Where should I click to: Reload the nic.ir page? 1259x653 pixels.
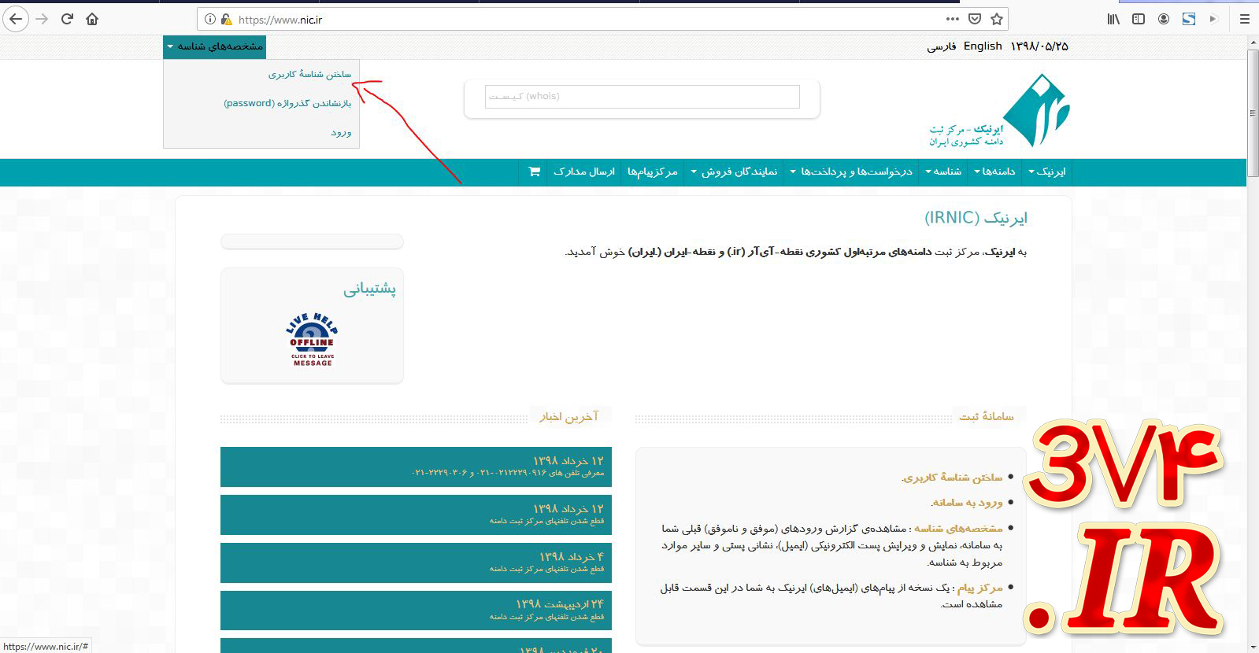click(x=68, y=19)
